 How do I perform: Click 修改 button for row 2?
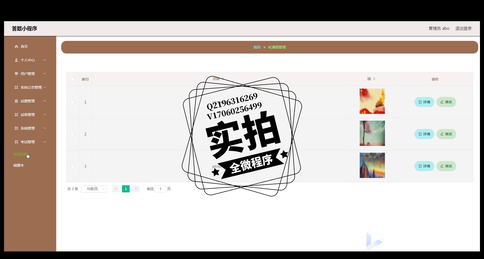point(446,134)
